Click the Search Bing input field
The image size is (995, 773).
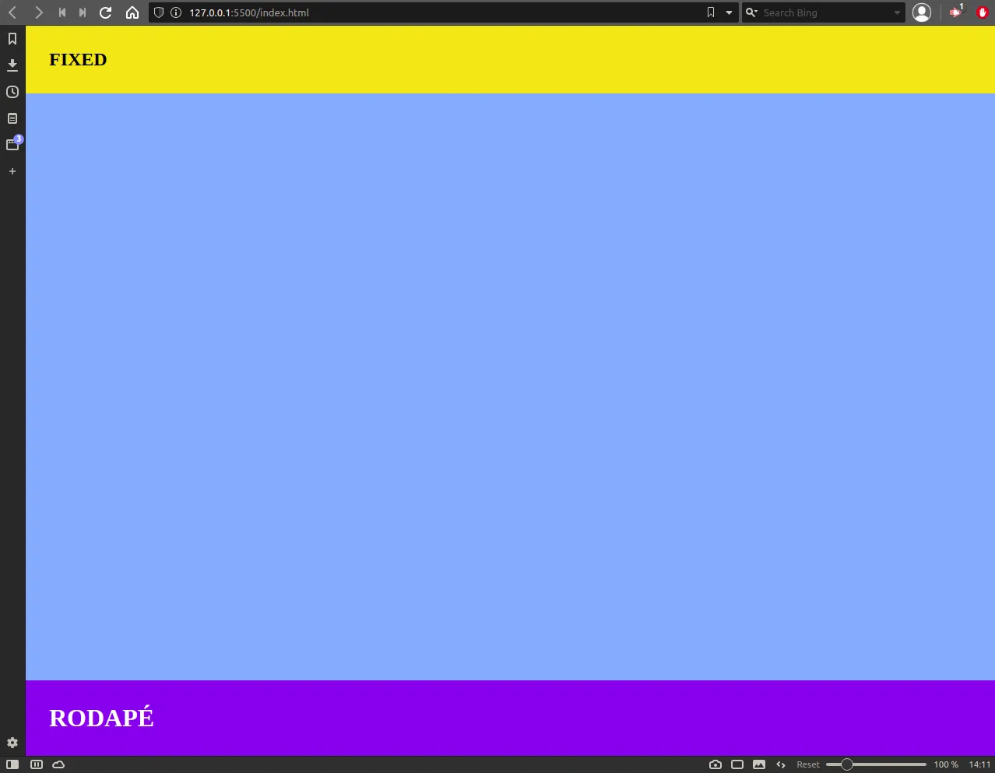(825, 12)
